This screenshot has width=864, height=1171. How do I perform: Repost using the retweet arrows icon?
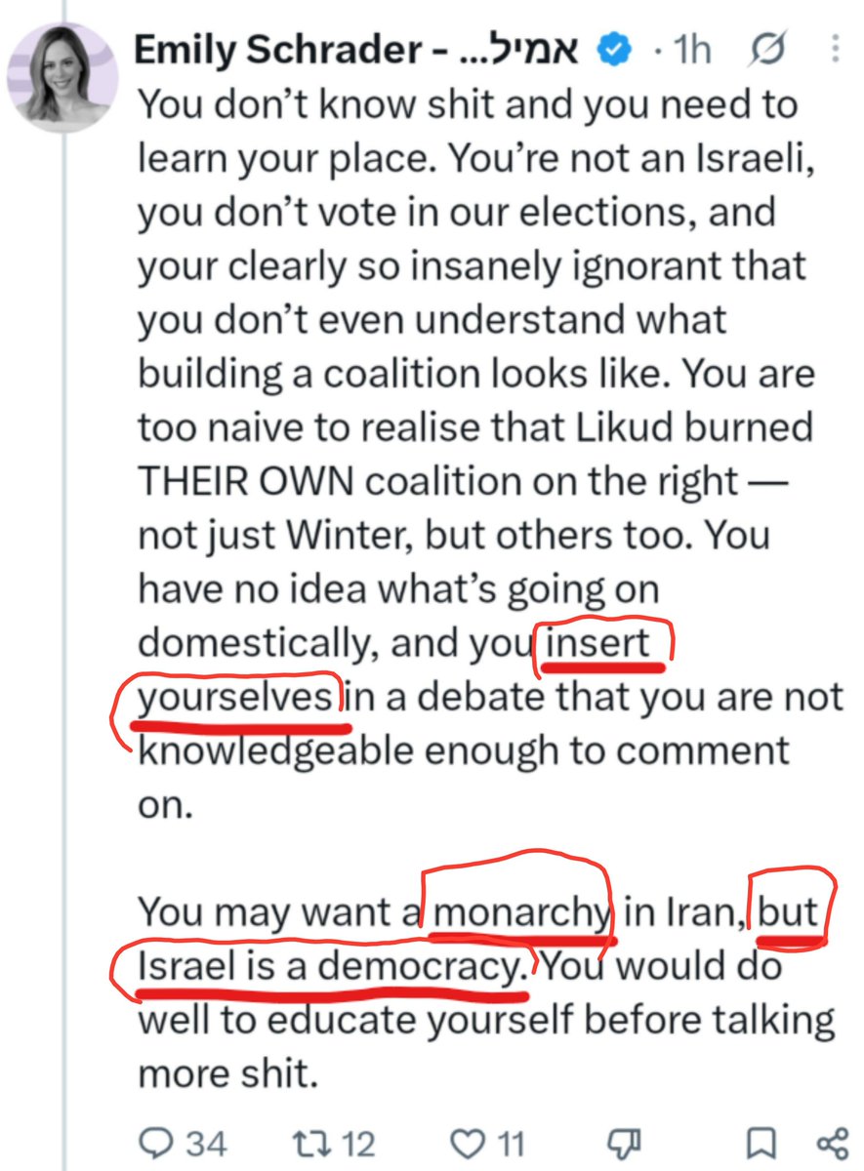pyautogui.click(x=313, y=1142)
